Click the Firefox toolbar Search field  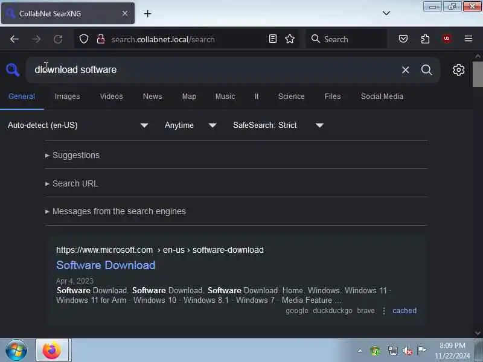click(x=347, y=39)
